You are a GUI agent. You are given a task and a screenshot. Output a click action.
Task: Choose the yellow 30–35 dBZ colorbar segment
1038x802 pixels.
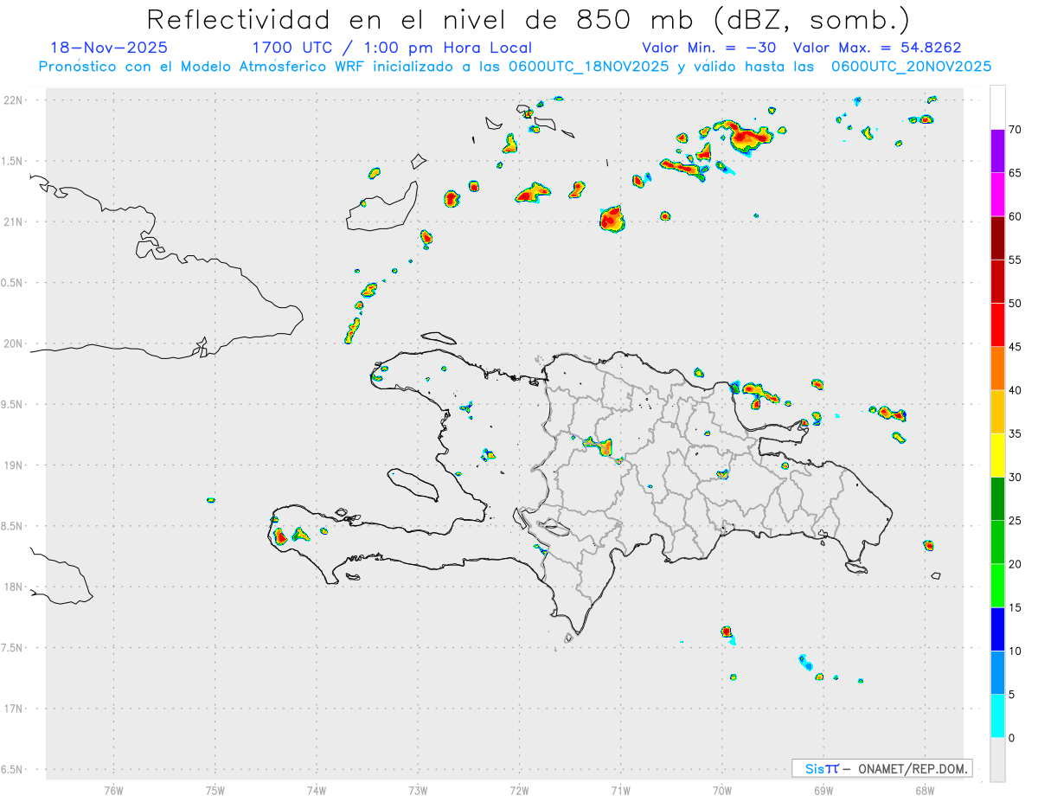click(997, 455)
